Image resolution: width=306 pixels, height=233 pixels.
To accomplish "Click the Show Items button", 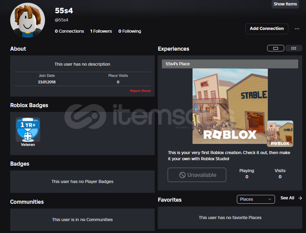I will coord(285,4).
